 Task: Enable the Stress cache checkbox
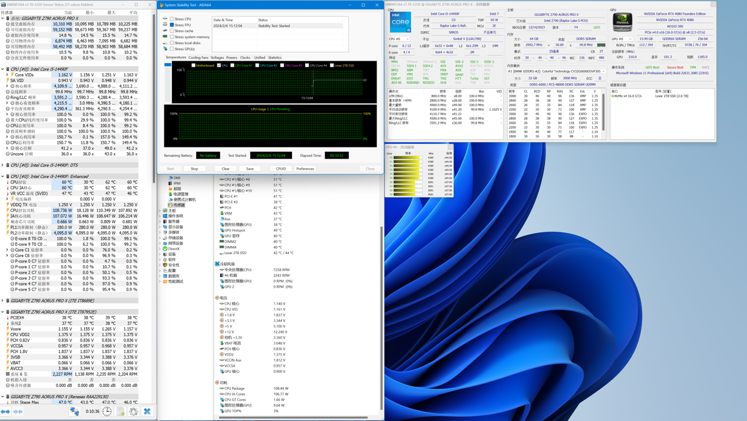click(172, 31)
